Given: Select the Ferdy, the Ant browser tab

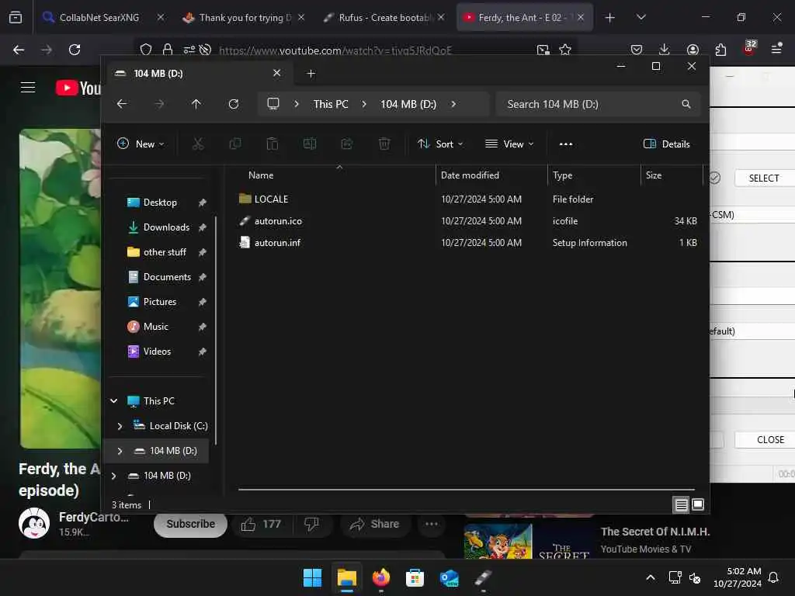Looking at the screenshot, I should pyautogui.click(x=524, y=17).
